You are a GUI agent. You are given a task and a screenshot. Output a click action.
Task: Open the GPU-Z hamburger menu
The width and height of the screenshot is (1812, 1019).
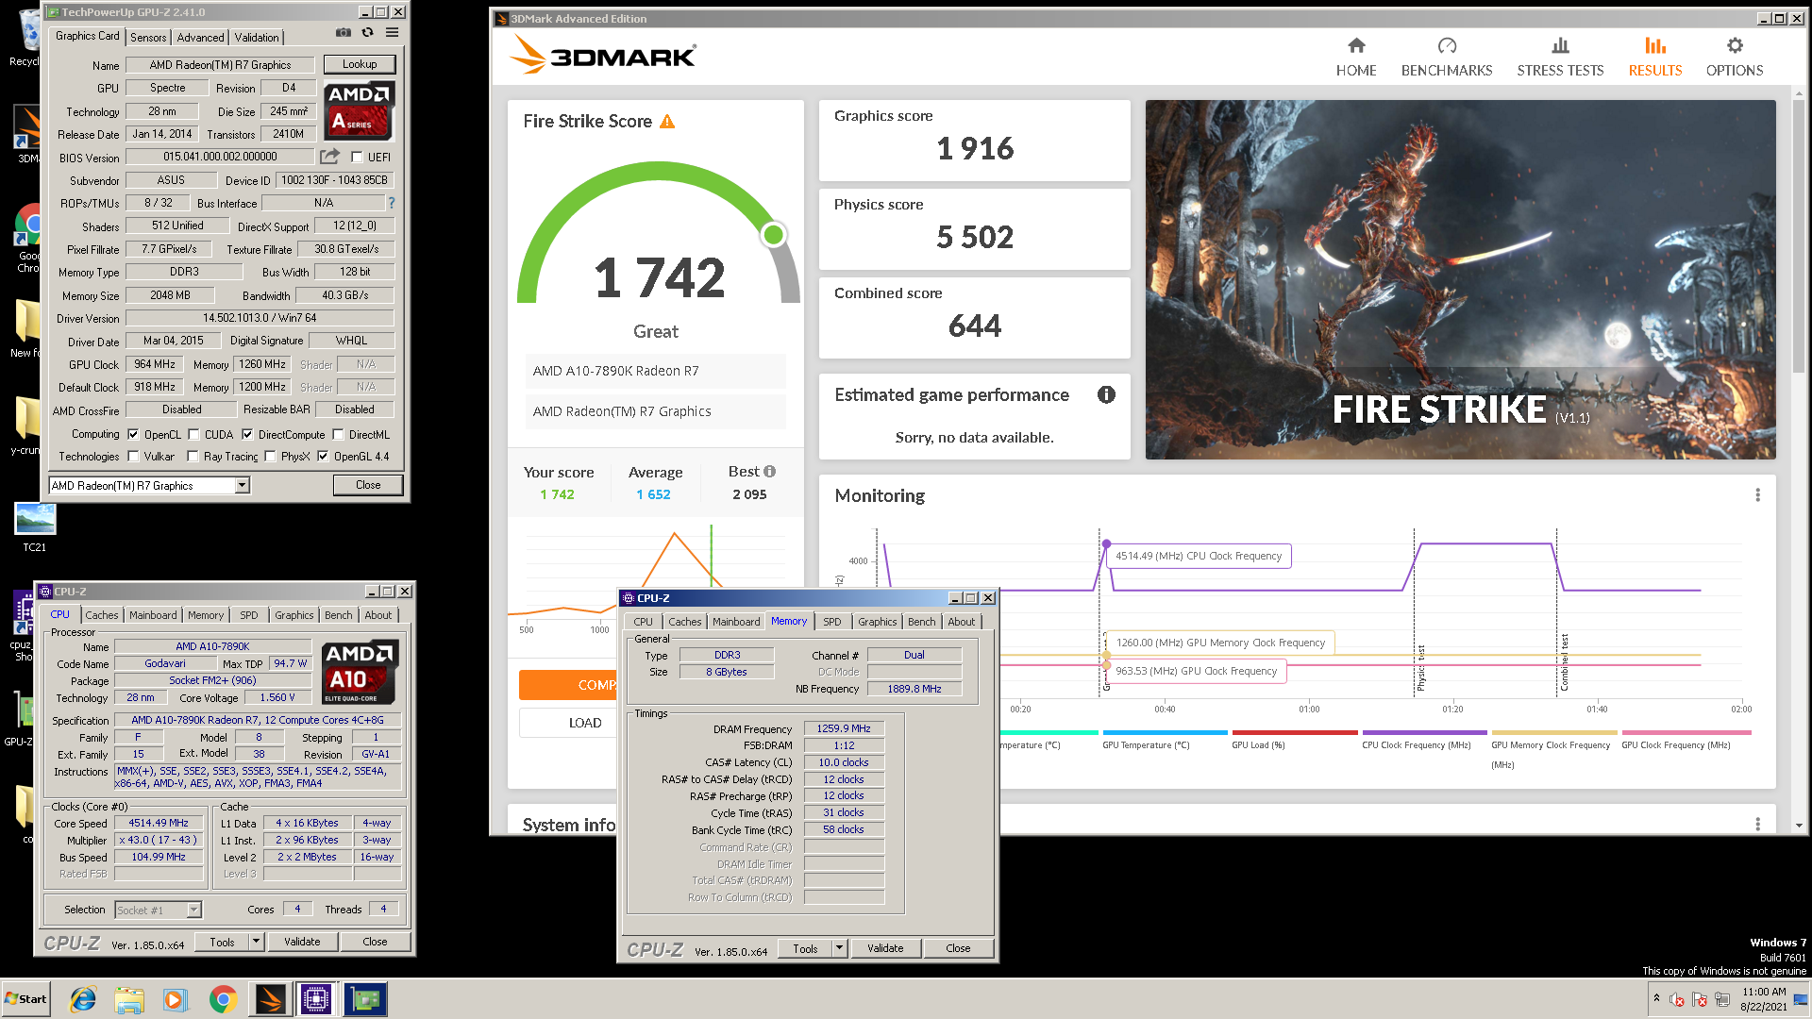click(x=392, y=33)
